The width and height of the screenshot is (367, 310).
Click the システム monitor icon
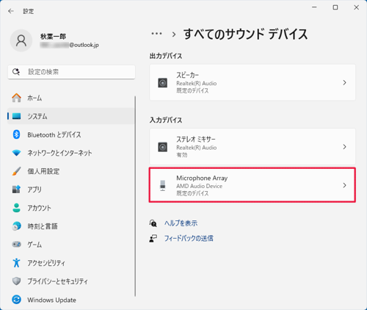16,116
